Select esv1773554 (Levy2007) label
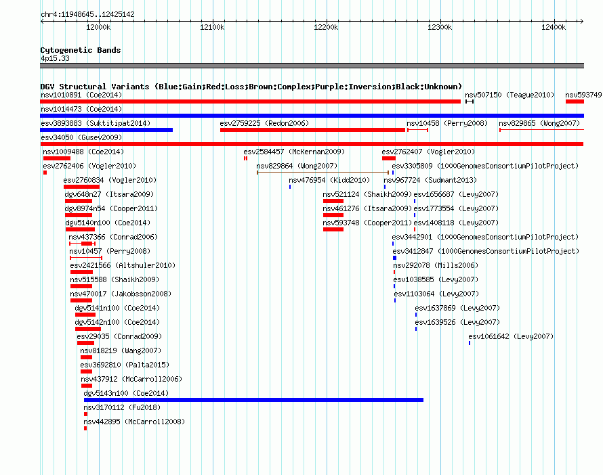603x475 pixels. [x=456, y=208]
